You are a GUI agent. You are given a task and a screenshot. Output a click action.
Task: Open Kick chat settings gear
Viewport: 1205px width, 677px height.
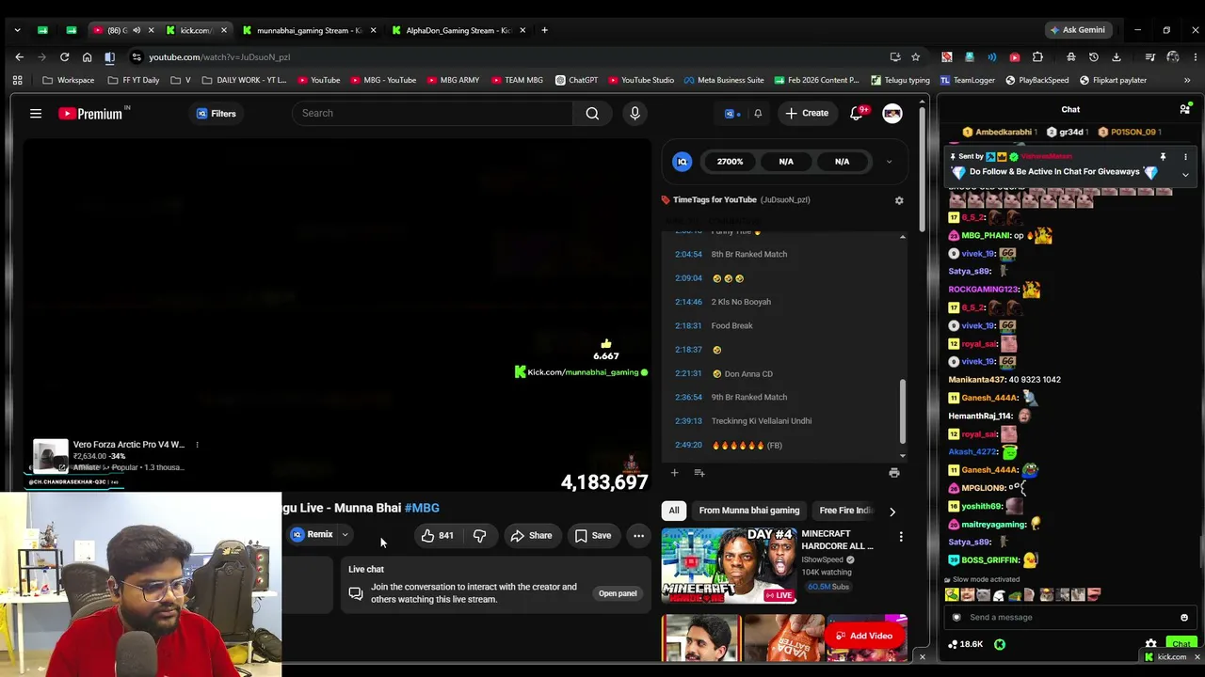coord(1150,645)
